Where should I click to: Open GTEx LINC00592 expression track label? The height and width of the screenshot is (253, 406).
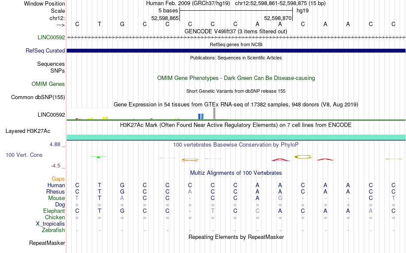pyautogui.click(x=51, y=115)
